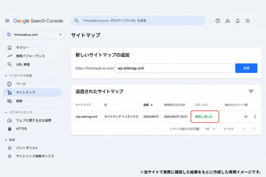
Task: Click サイトマップ インデックス type cell
Action: (x=121, y=116)
